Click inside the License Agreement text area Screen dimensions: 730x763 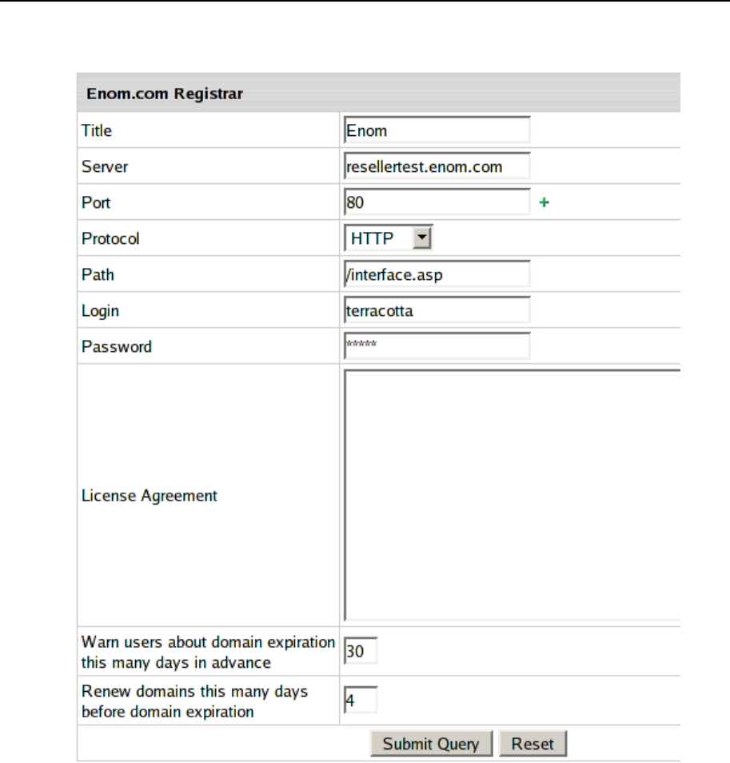512,494
